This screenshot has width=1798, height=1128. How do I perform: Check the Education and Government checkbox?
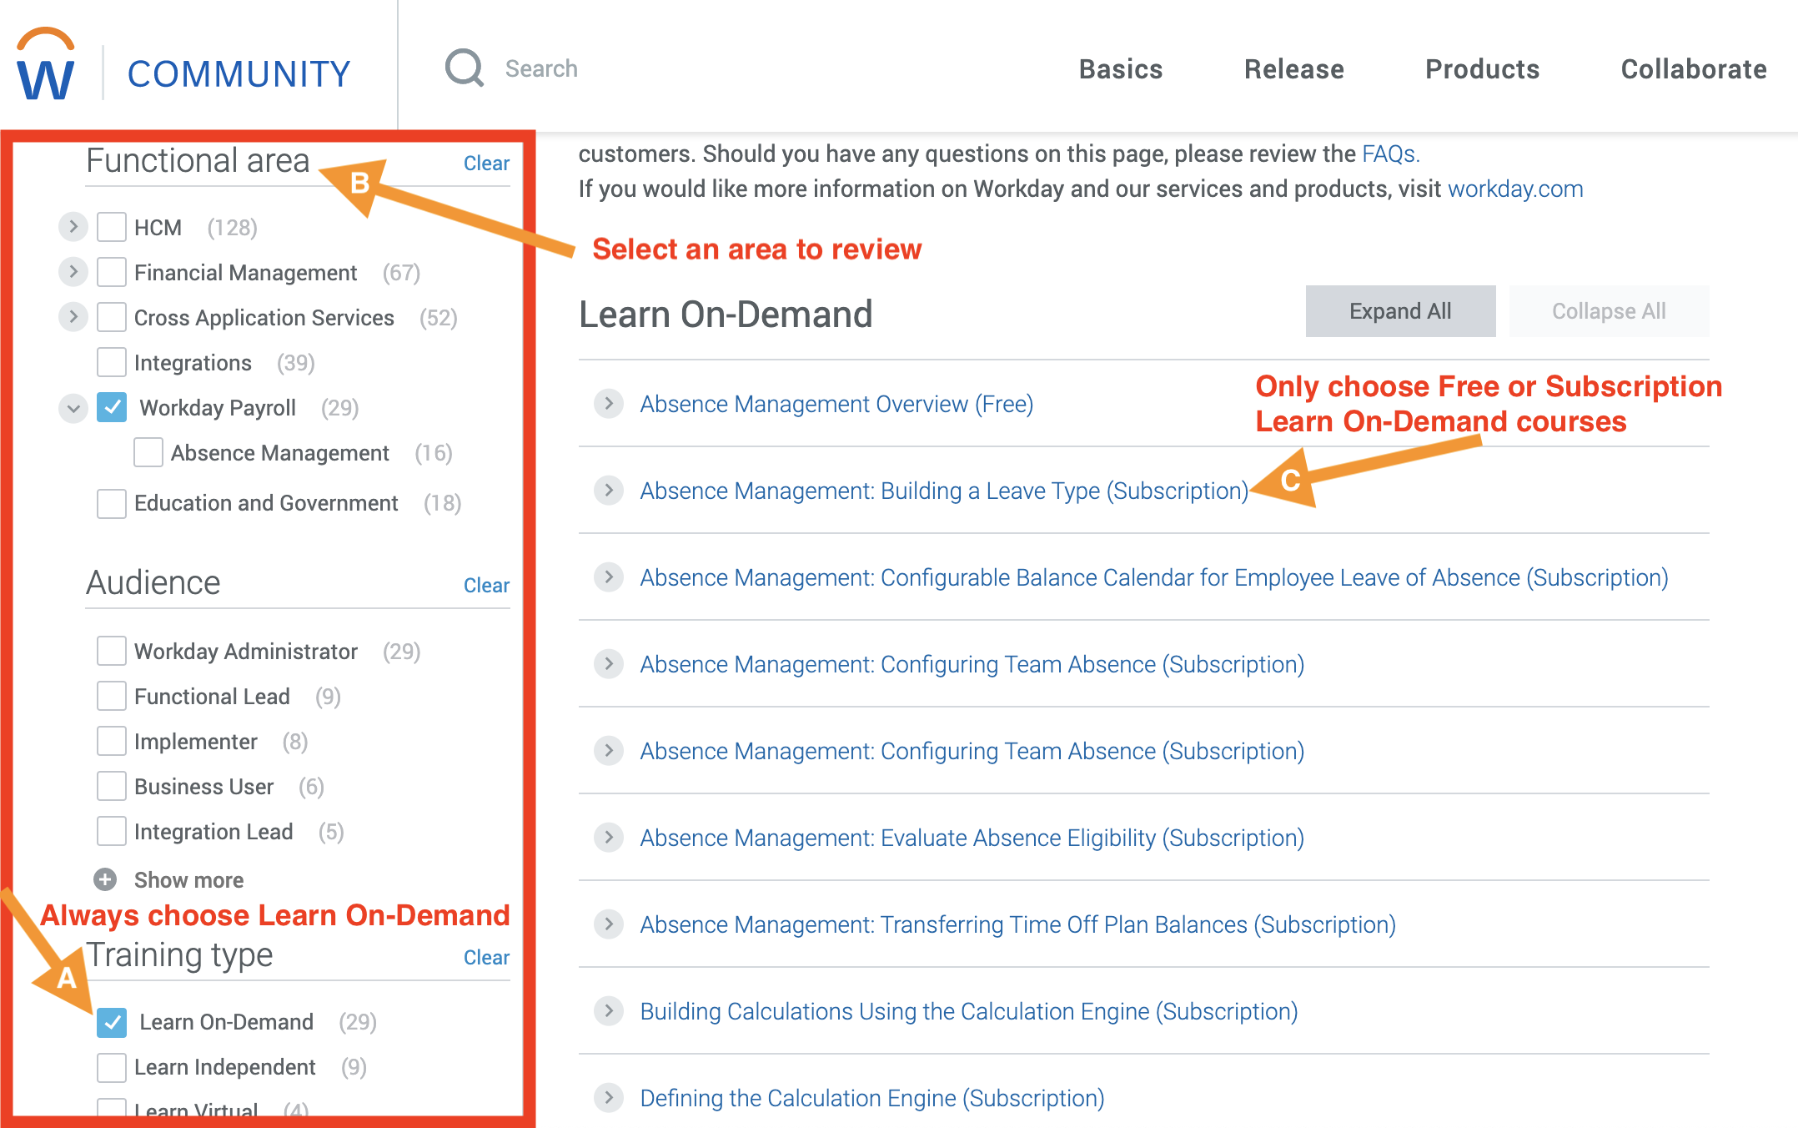(112, 503)
